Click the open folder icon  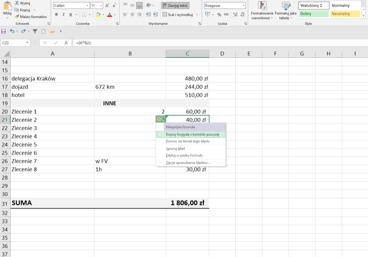coord(52,31)
